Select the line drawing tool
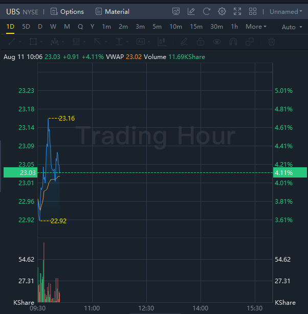The width and height of the screenshot is (308, 314). tap(12, 42)
